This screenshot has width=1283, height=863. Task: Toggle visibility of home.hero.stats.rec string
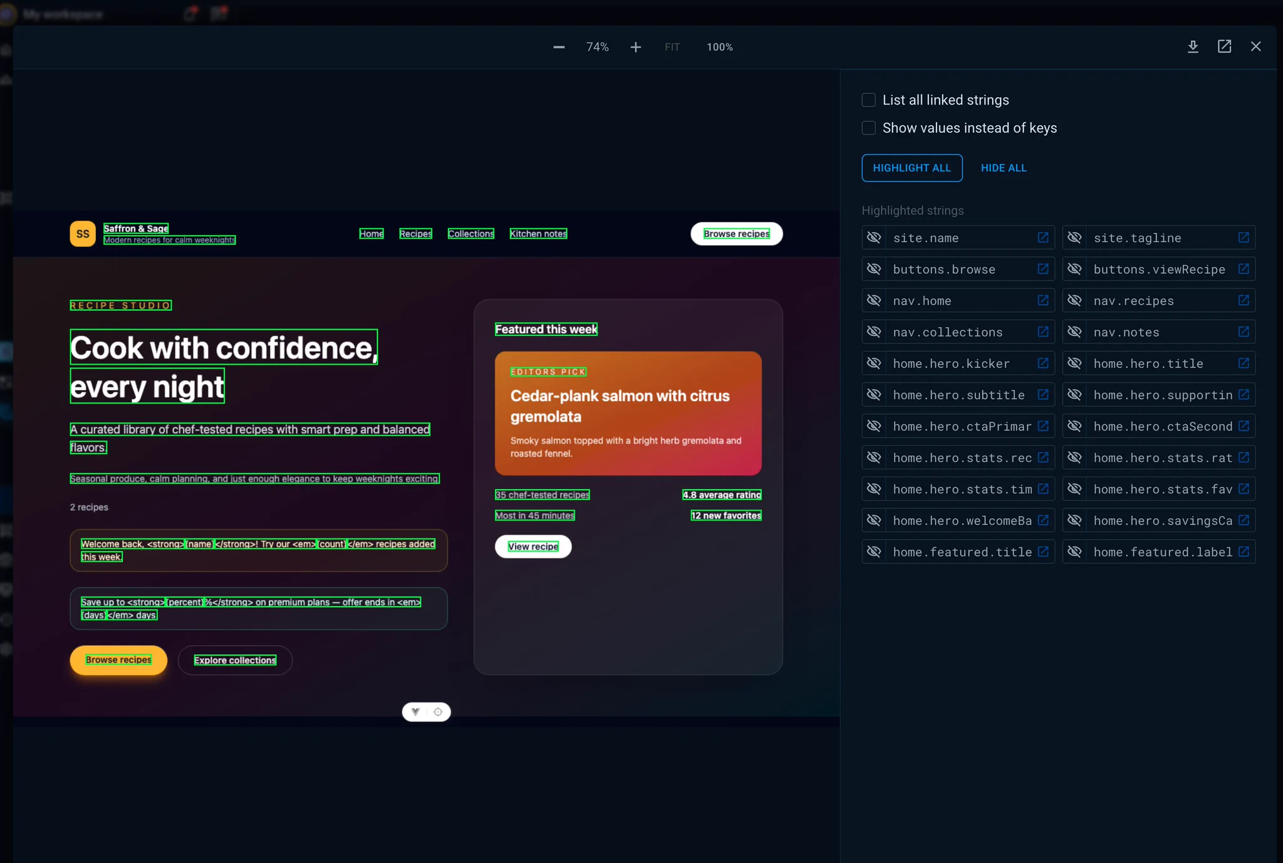(x=874, y=458)
